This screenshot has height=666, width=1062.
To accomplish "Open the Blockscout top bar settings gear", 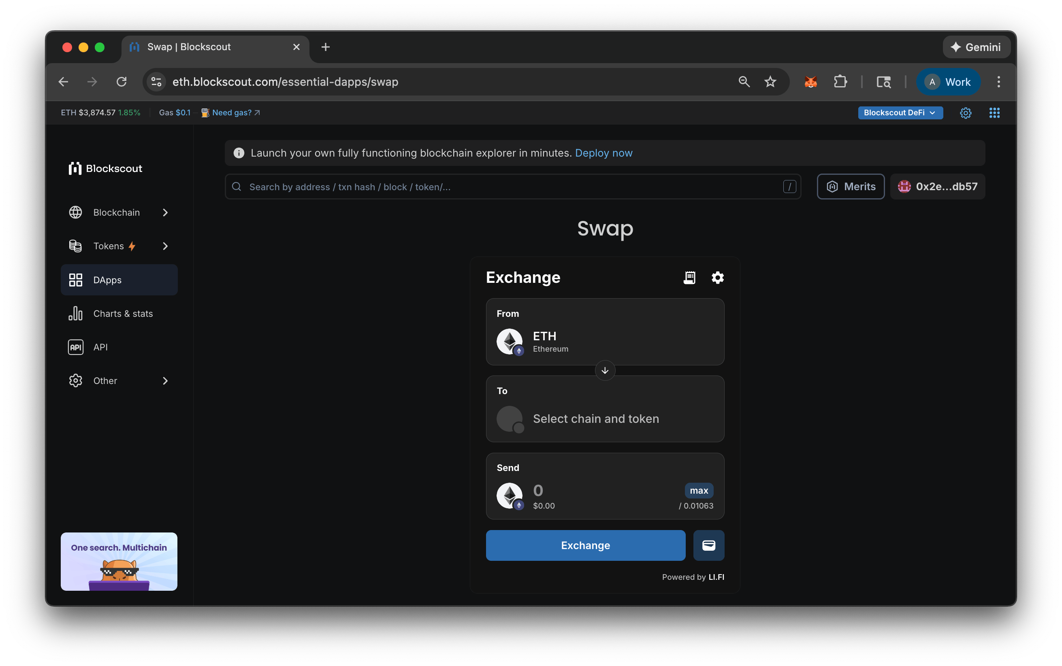I will click(966, 113).
